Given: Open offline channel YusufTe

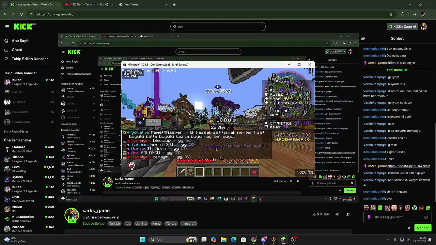Looking at the screenshot, I should (x=29, y=102).
